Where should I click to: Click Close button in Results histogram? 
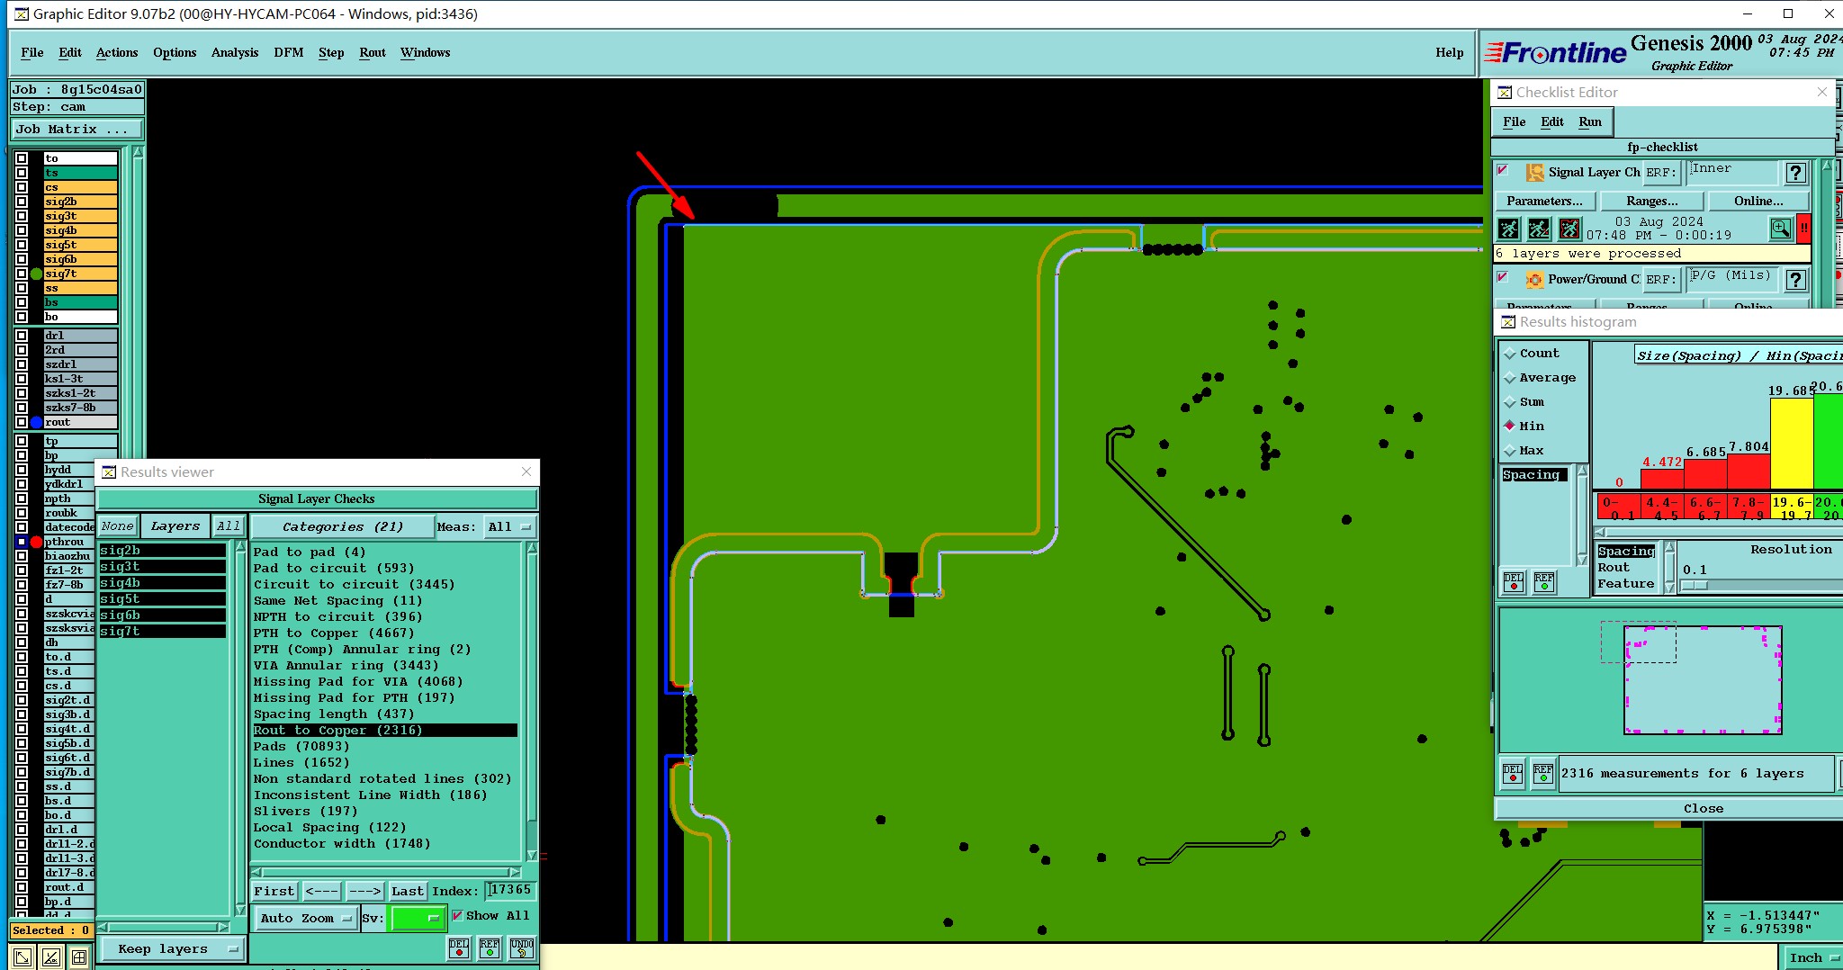(x=1704, y=809)
